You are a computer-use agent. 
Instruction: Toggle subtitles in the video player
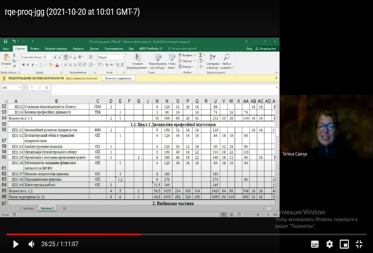(x=315, y=244)
